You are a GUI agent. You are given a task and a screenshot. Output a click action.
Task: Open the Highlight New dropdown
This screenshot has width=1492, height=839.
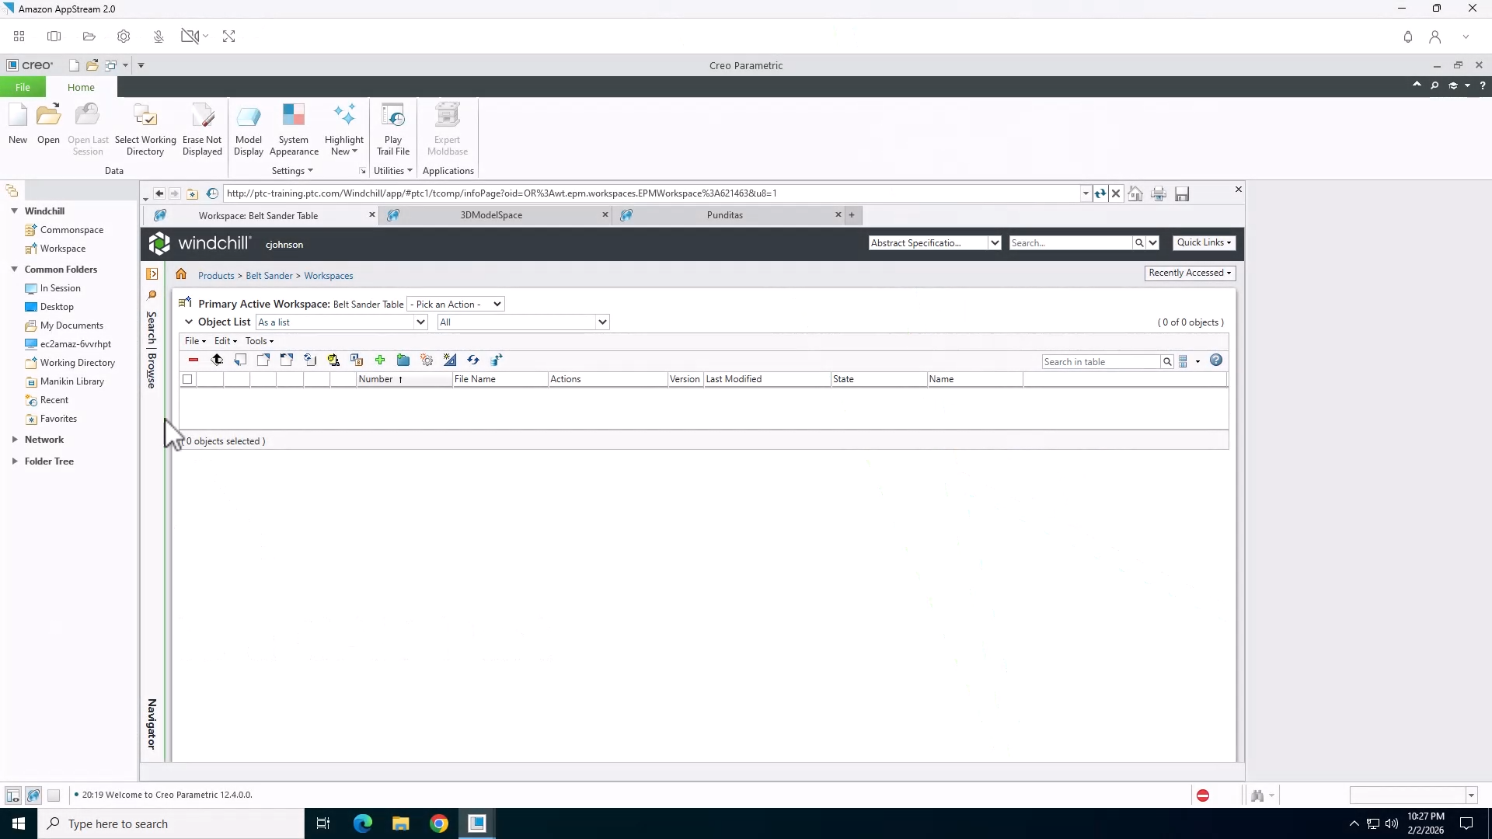click(344, 130)
